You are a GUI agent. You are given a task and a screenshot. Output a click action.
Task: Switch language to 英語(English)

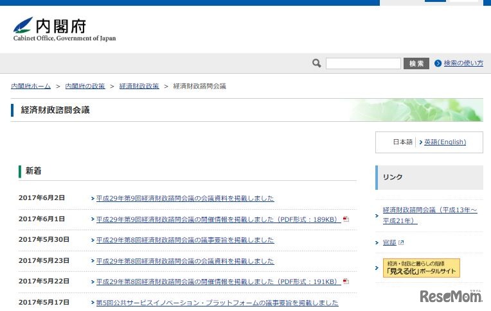click(x=445, y=142)
